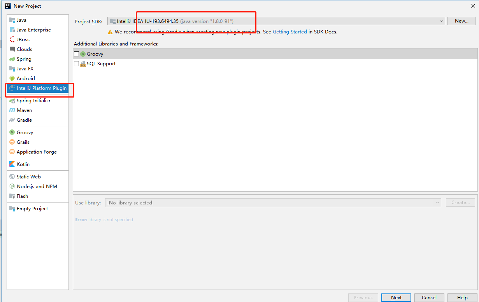Image resolution: width=479 pixels, height=302 pixels.
Task: Click the Groovy icon in sidebar
Action: click(12, 133)
